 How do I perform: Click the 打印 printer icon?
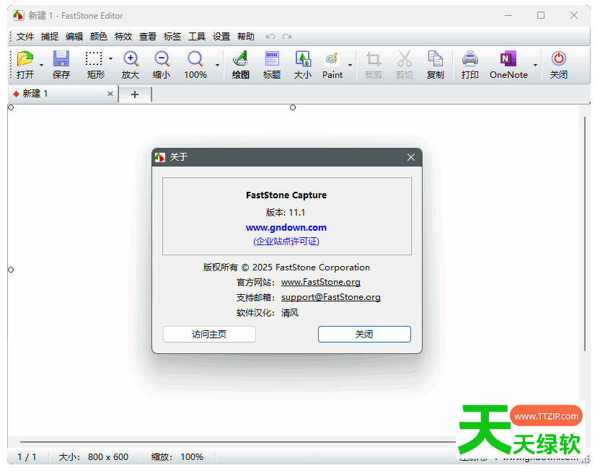click(470, 59)
